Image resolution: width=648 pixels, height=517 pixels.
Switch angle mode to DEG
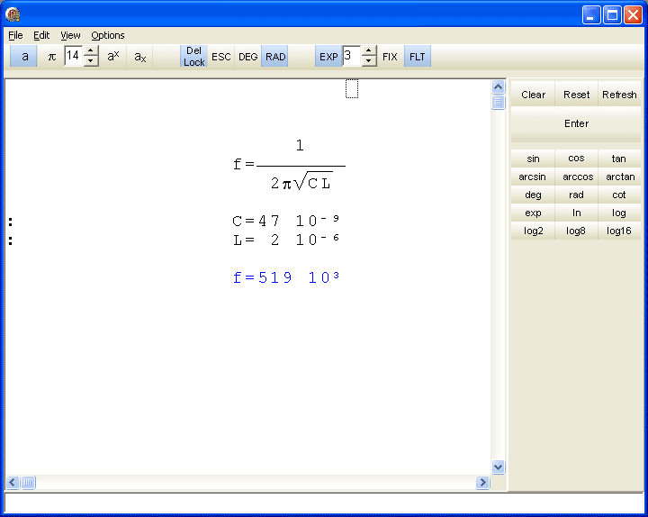coord(248,56)
